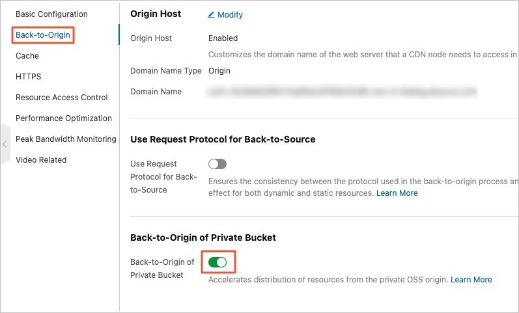The width and height of the screenshot is (519, 313).
Task: Open the HTTPS settings page
Action: click(x=29, y=77)
